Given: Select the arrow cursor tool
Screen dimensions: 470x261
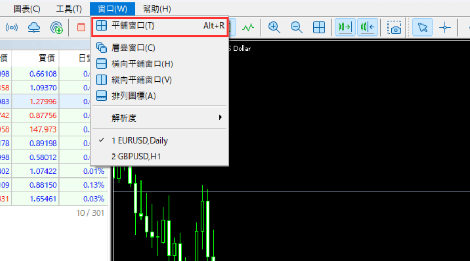Looking at the screenshot, I should [422, 27].
